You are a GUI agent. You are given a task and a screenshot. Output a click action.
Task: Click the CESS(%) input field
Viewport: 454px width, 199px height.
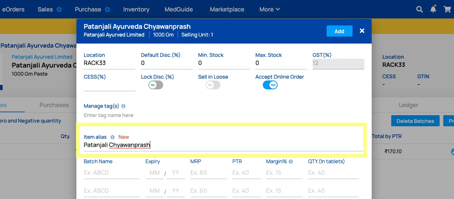click(x=109, y=86)
